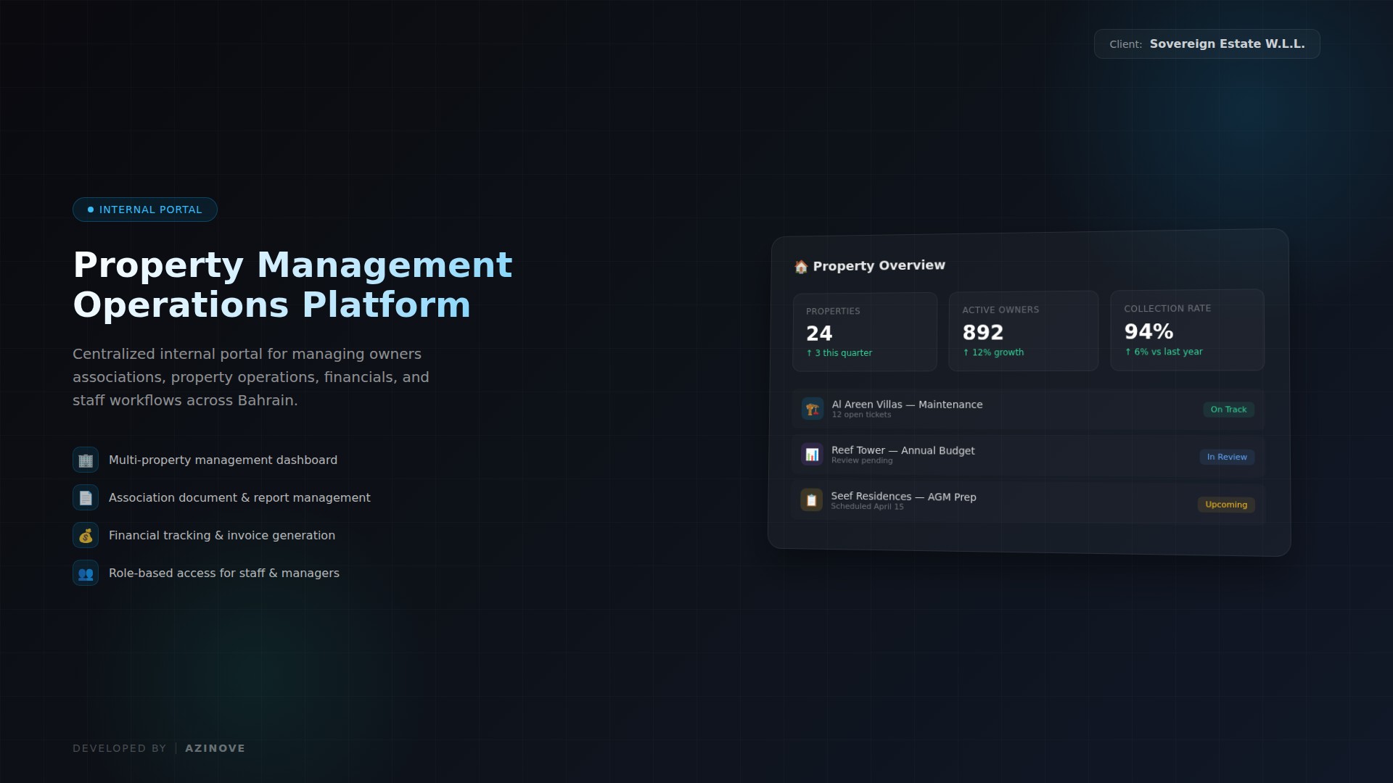
Task: Click the crane icon for Al Areen Villas
Action: coord(812,409)
